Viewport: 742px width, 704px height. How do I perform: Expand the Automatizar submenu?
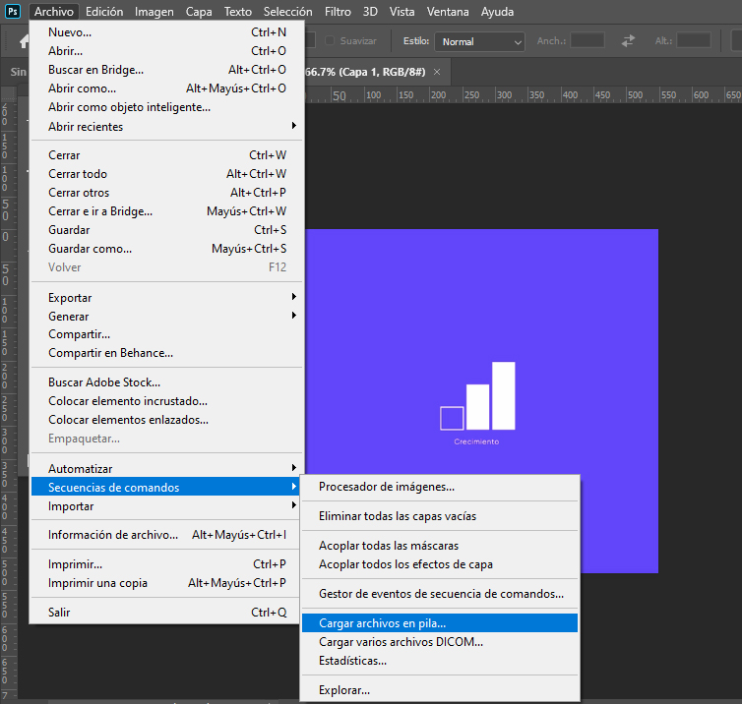167,468
